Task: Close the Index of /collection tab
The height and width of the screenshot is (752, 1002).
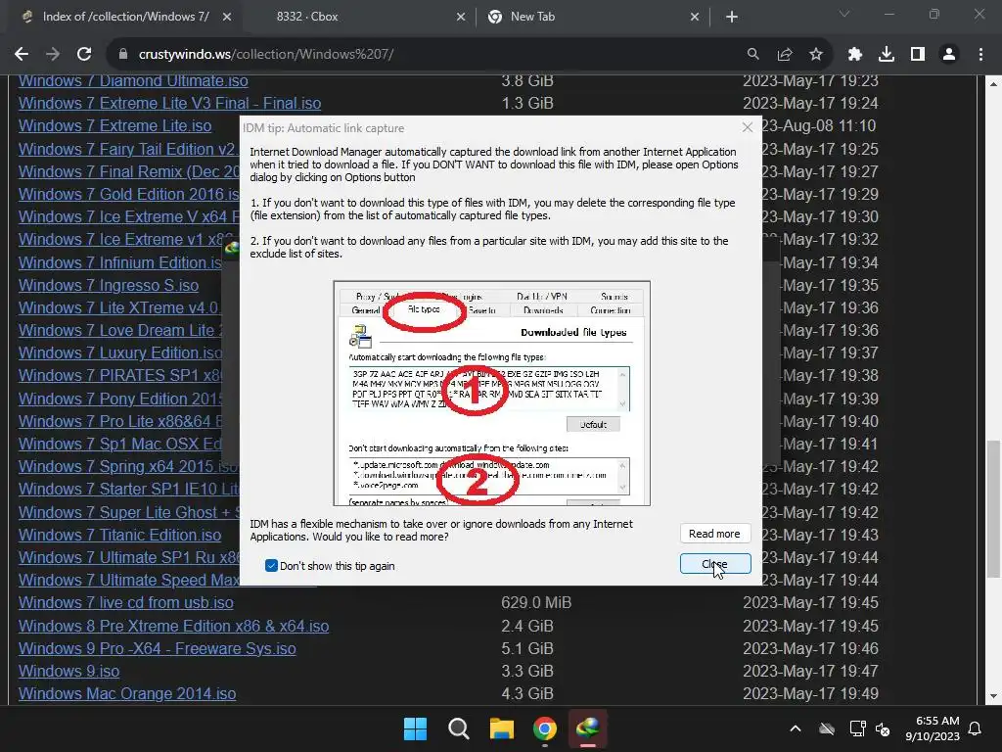Action: (x=227, y=18)
